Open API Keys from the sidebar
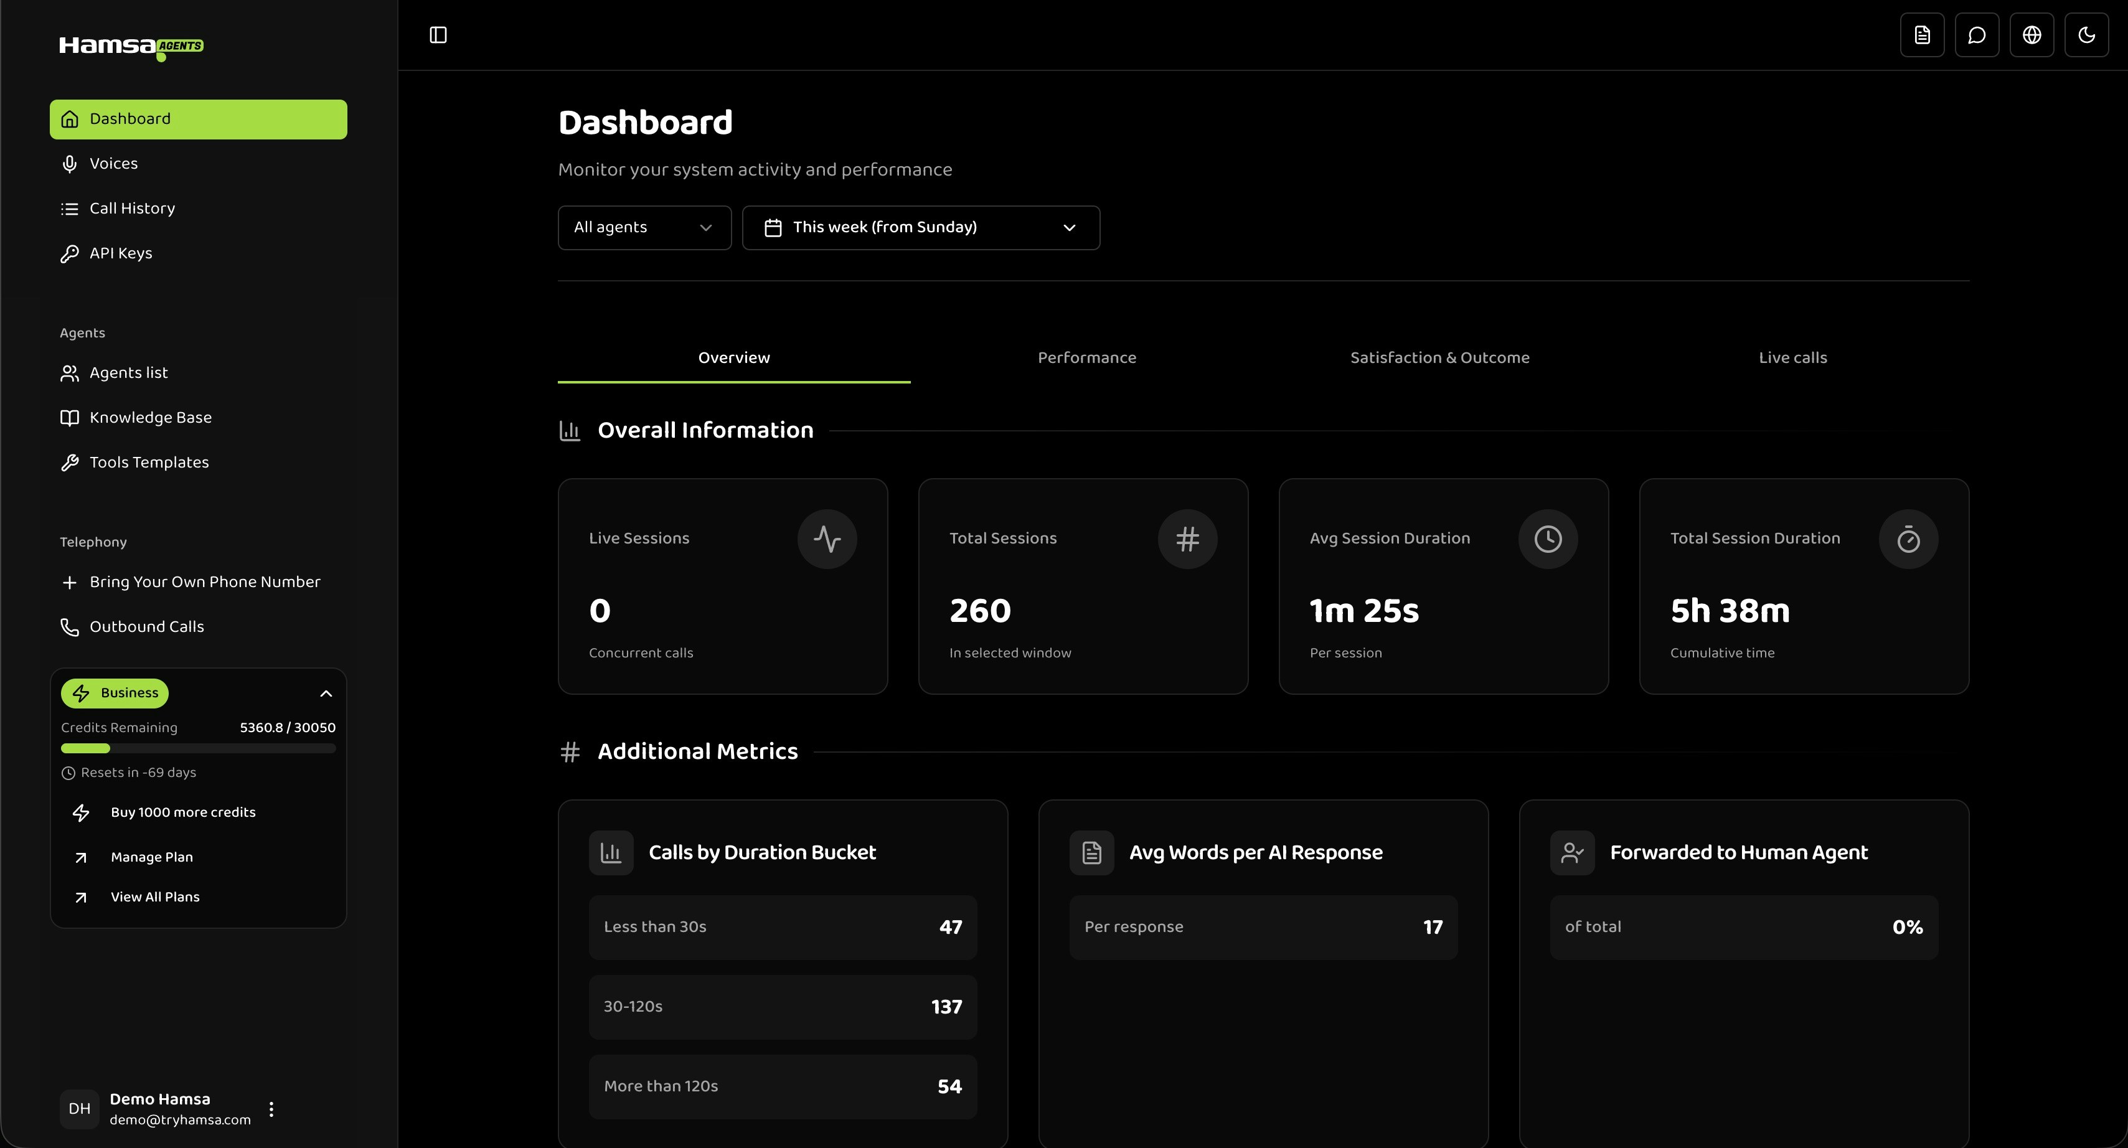 point(121,253)
